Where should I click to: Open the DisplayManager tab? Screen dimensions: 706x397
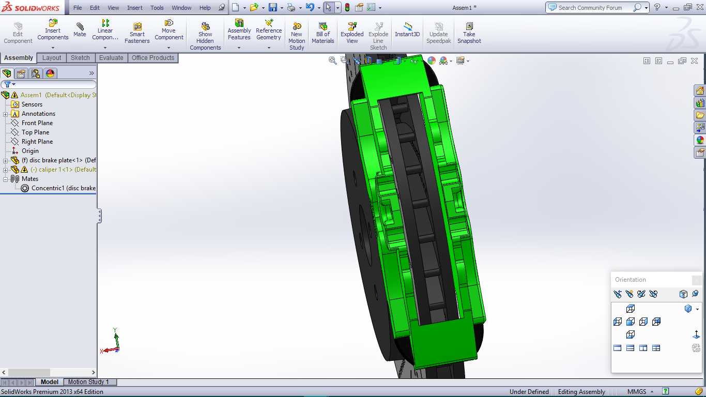(x=50, y=73)
